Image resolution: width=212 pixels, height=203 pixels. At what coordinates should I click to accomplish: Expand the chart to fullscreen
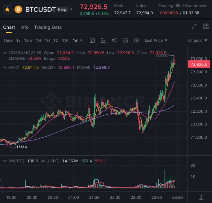pyautogui.click(x=194, y=27)
